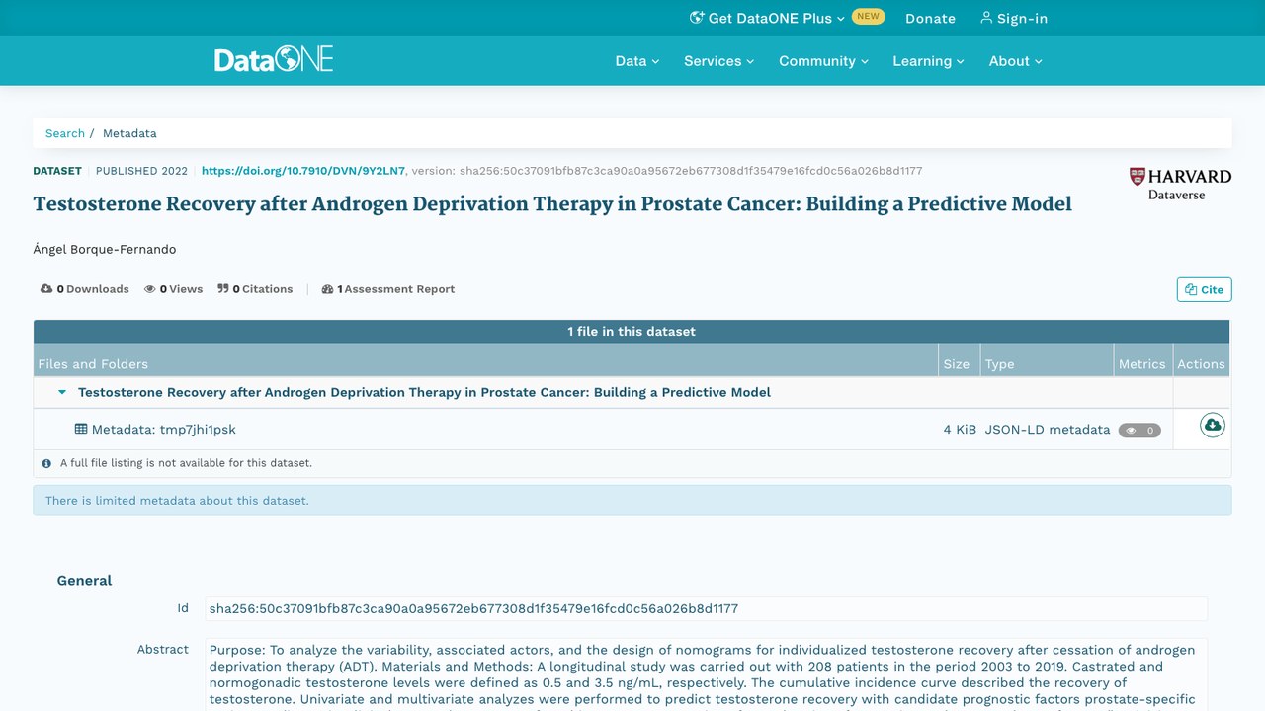Click the '1 file in this dataset' header
1265x711 pixels.
click(x=632, y=332)
